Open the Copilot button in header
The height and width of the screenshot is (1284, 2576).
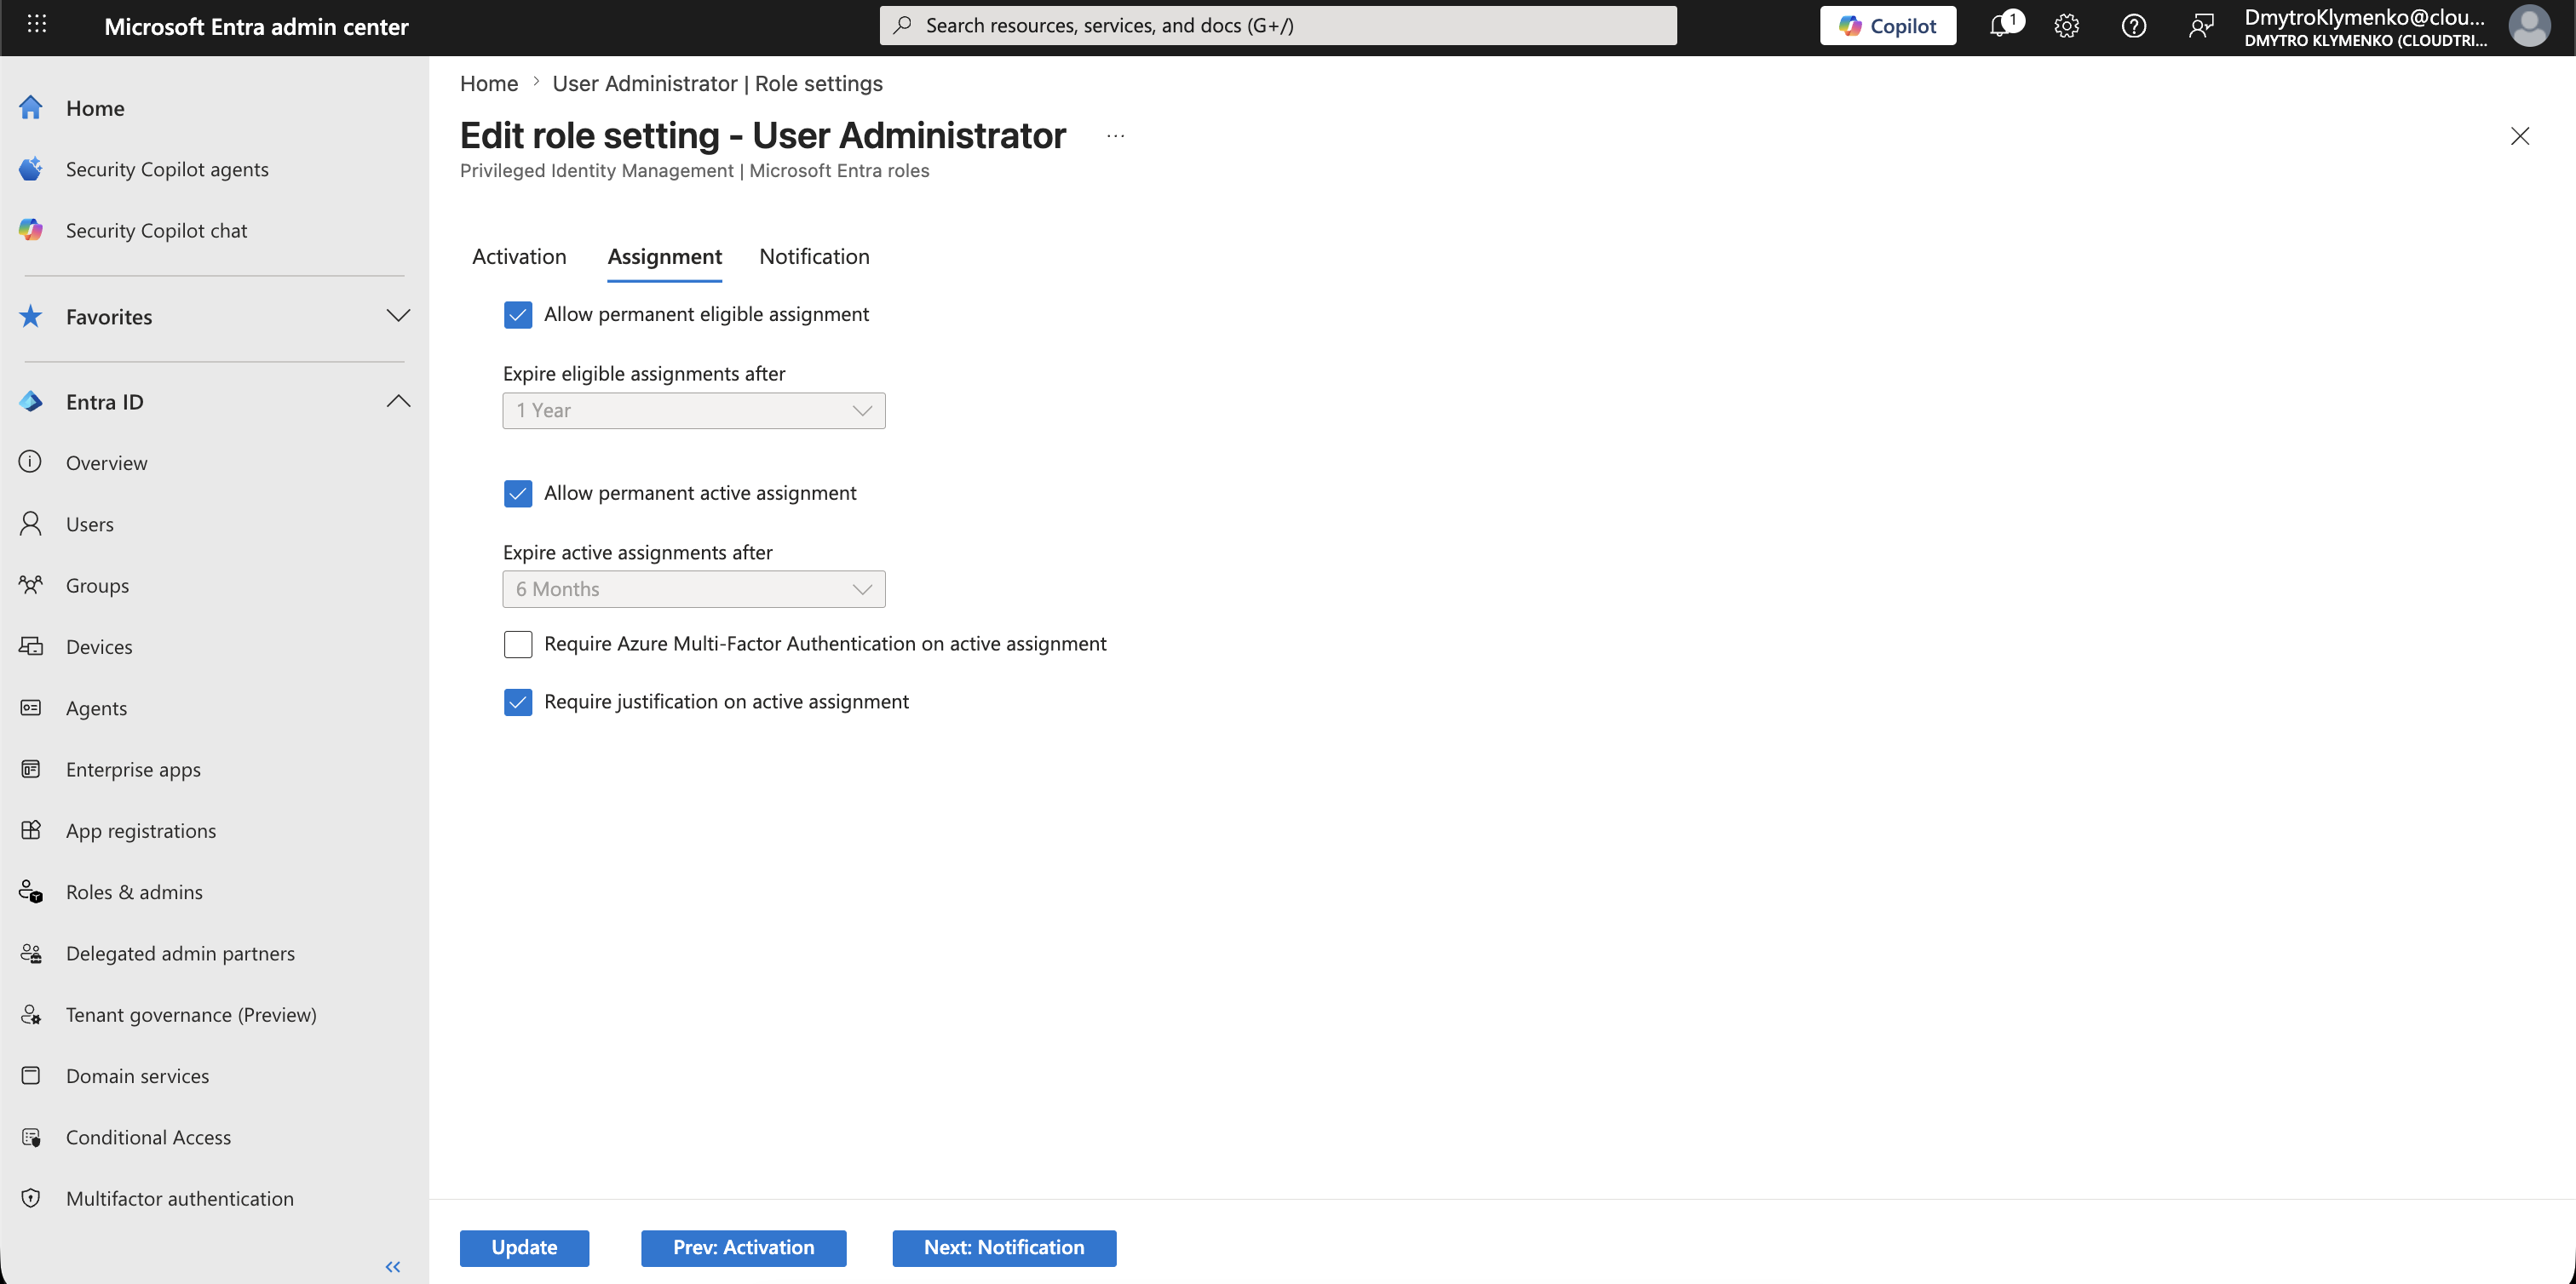point(1887,26)
